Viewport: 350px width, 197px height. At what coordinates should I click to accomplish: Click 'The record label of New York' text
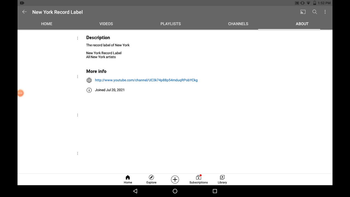point(108,45)
